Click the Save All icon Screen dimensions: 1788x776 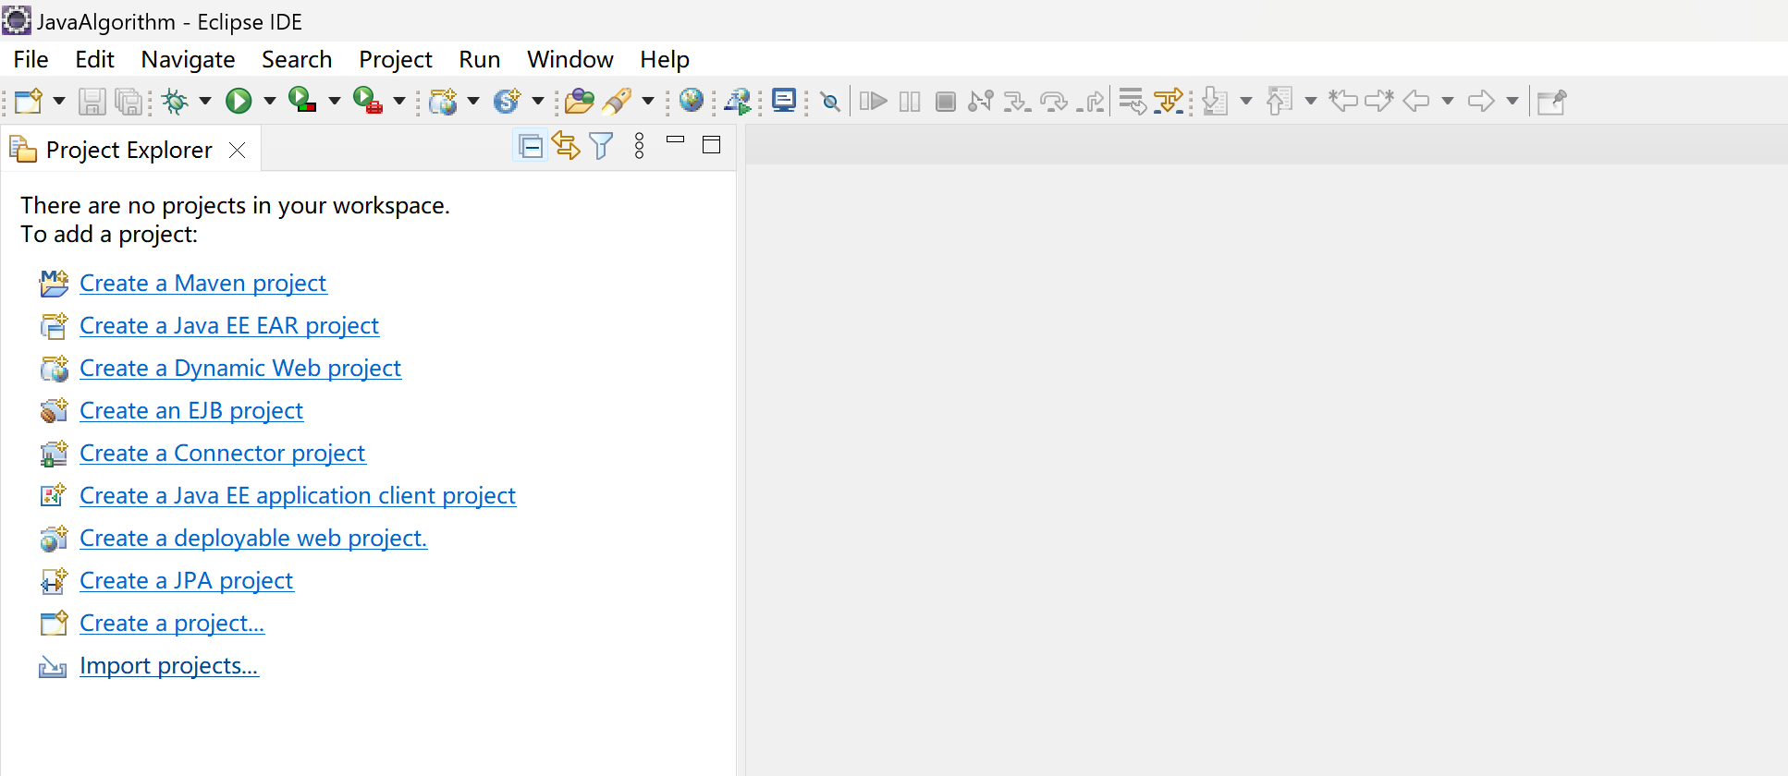(x=129, y=101)
